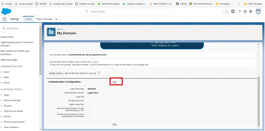The height and width of the screenshot is (131, 265).
Task: Open the Developer bookmarks folder
Action: (x=223, y=4)
